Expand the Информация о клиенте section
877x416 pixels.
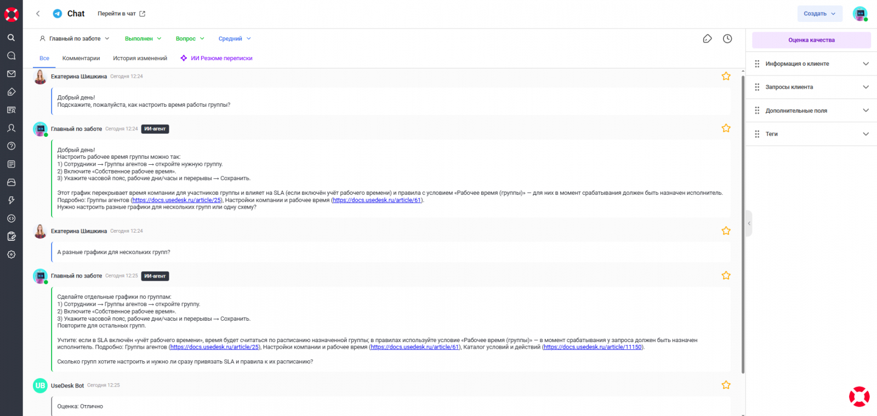pos(811,64)
